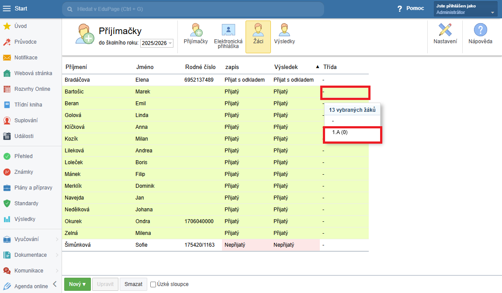Click the disabled Upravit button
Viewport: 502px width, 293px height.
[x=105, y=284]
